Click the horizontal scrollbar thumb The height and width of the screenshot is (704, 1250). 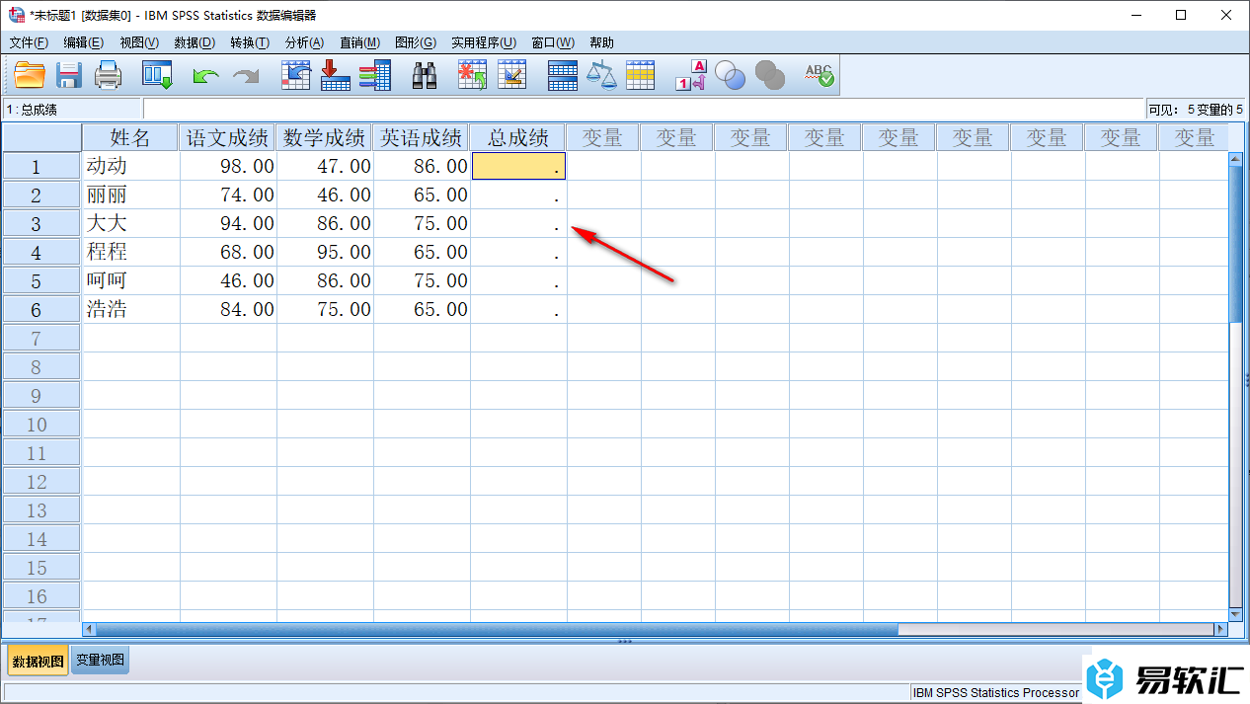click(497, 629)
